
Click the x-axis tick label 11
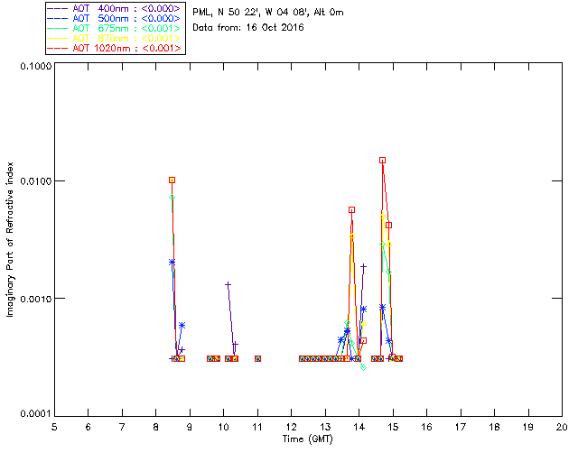(x=257, y=427)
